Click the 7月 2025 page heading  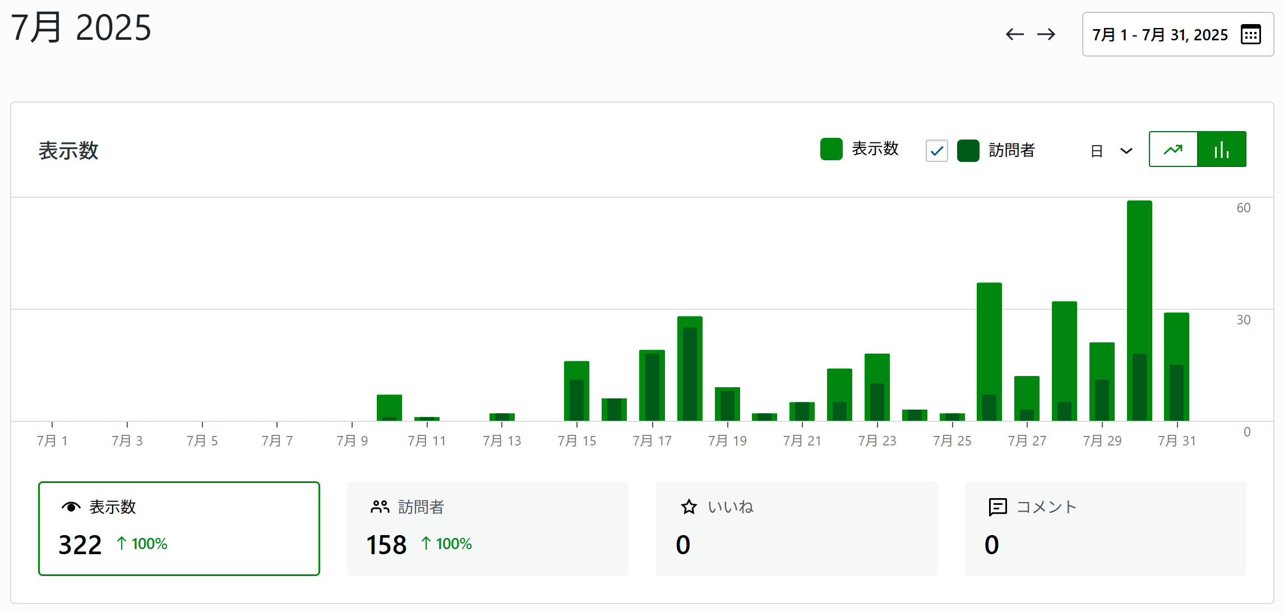(x=81, y=27)
